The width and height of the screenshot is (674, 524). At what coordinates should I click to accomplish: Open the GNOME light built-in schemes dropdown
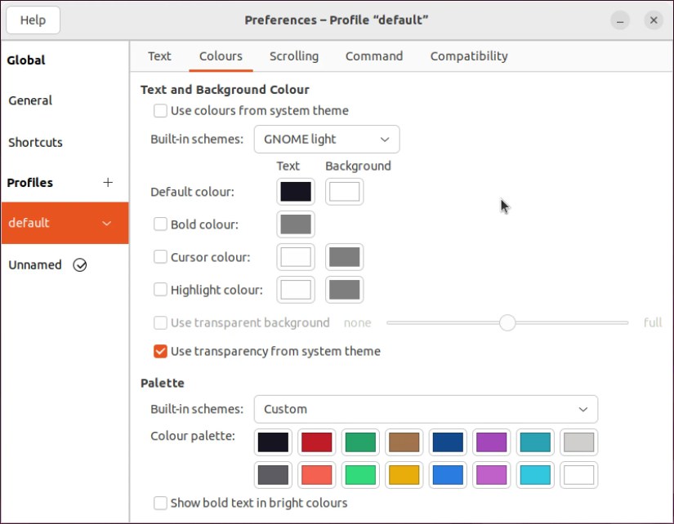point(327,139)
